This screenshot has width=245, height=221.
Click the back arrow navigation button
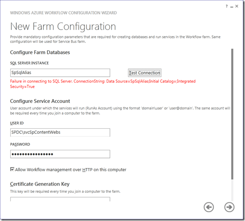pos(209,207)
